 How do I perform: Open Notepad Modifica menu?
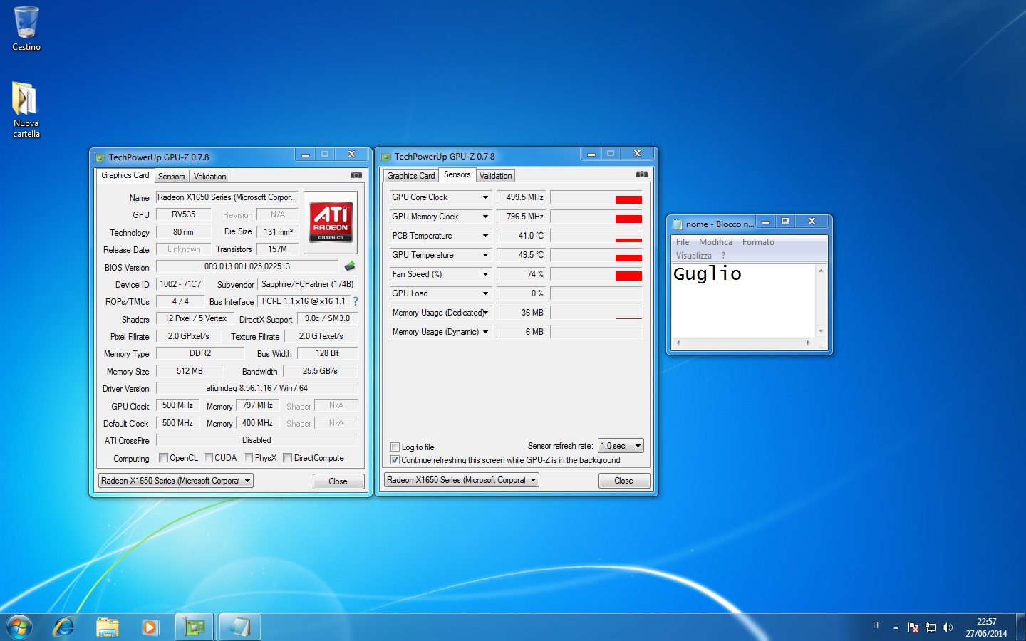[x=715, y=242]
